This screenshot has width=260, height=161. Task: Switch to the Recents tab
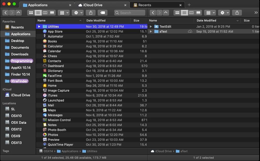tap(157, 5)
